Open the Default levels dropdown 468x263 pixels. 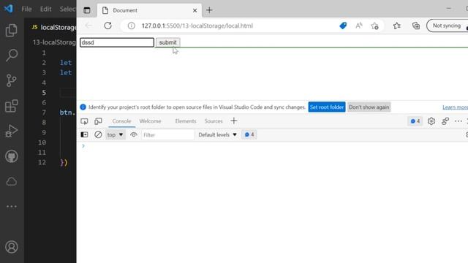point(218,134)
